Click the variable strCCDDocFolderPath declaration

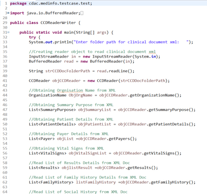(67, 71)
